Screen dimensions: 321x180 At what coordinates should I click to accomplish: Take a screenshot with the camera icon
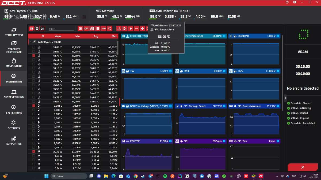[295, 2]
